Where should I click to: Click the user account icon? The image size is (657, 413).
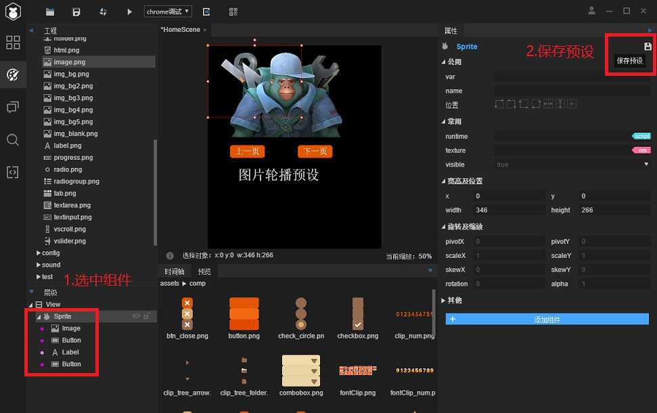591,11
